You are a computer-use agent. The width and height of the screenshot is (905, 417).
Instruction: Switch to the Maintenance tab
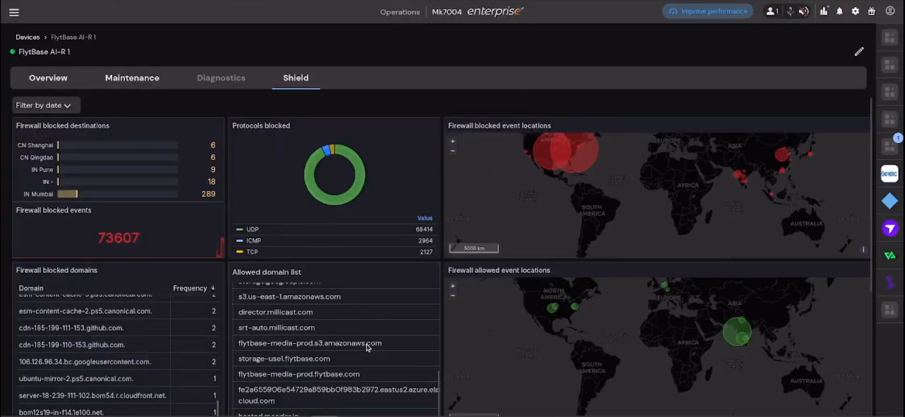point(132,78)
